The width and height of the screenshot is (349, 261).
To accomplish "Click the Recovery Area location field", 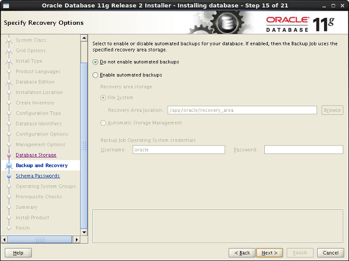I will (242, 110).
